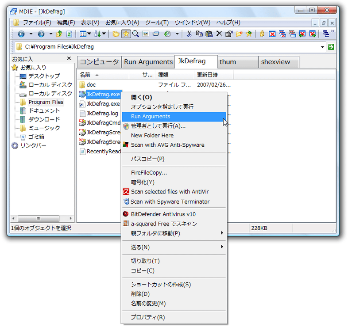Click the black X delete icon
Viewport: 348px width, 327px height.
(x=219, y=34)
